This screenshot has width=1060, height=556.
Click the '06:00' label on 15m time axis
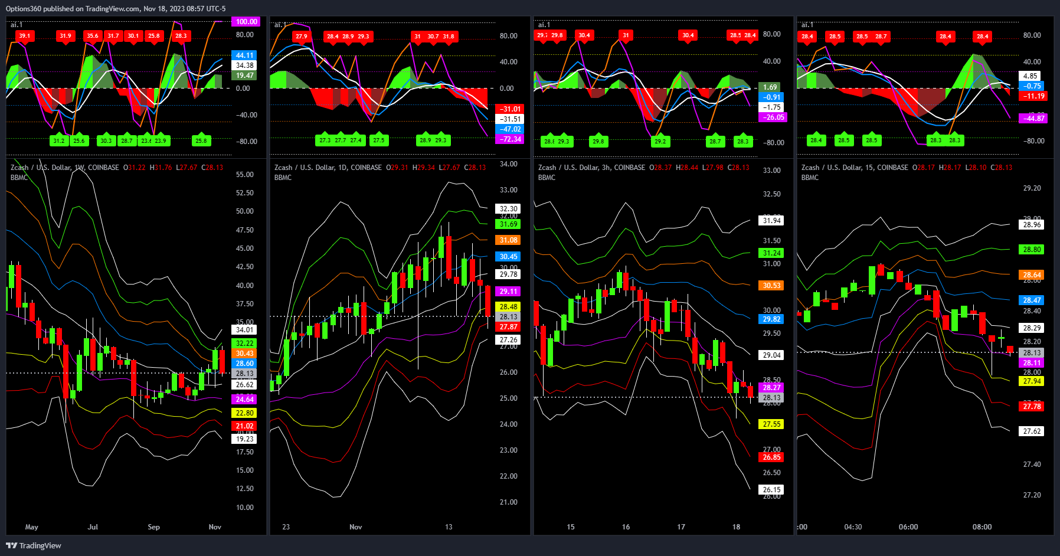(x=908, y=527)
